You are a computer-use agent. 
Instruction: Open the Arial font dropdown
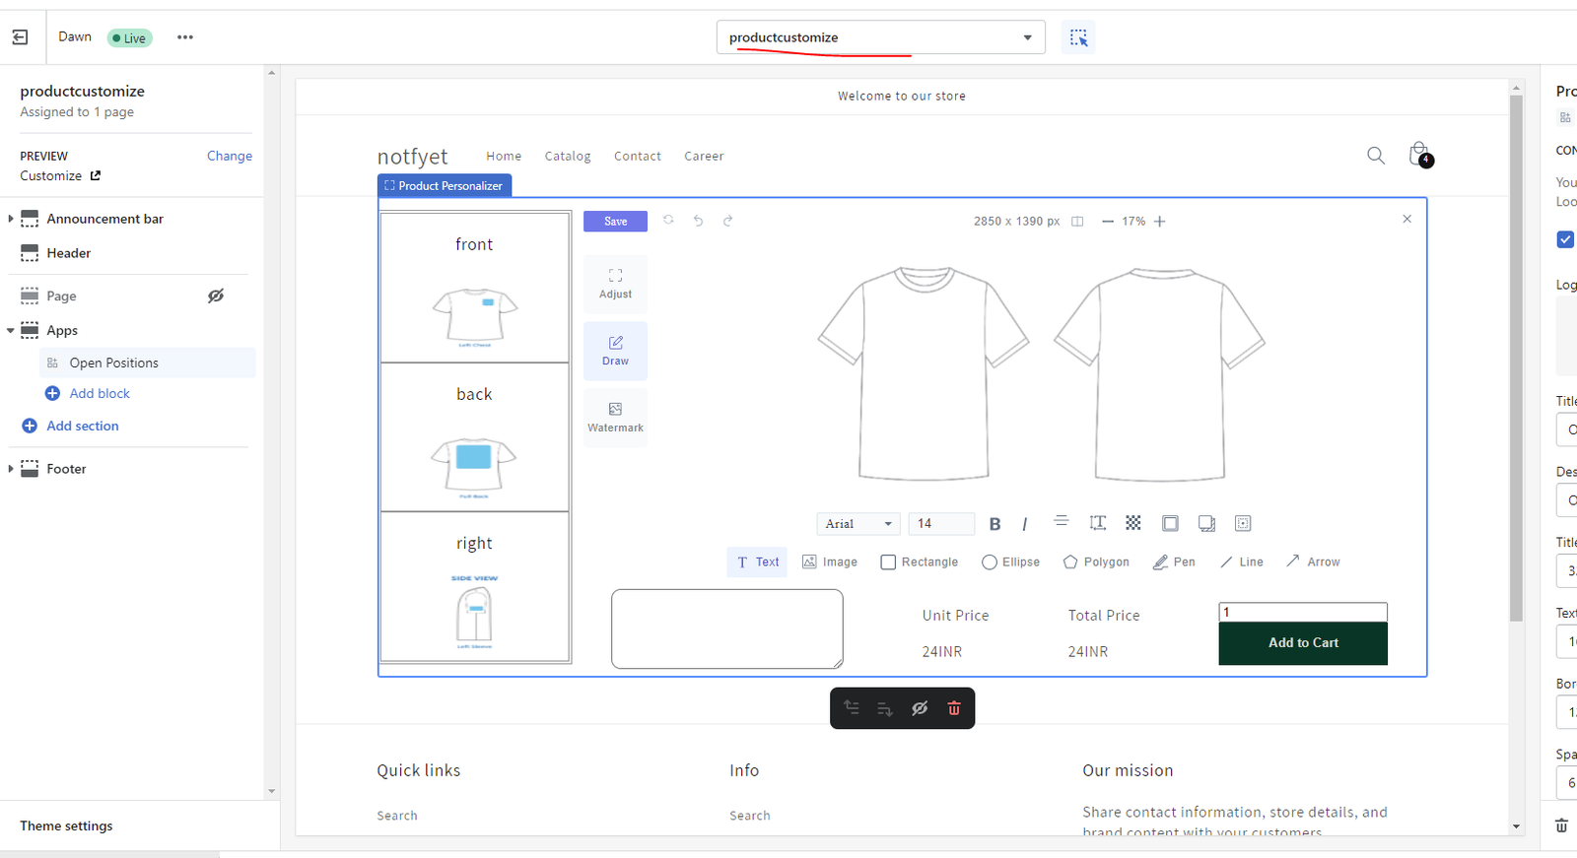pyautogui.click(x=857, y=524)
